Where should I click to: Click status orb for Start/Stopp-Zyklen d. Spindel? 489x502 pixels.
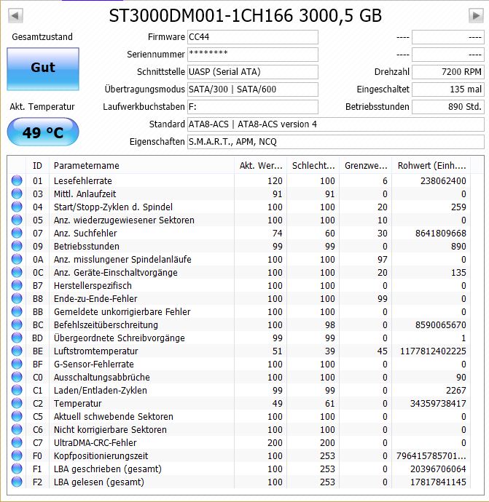click(x=17, y=207)
